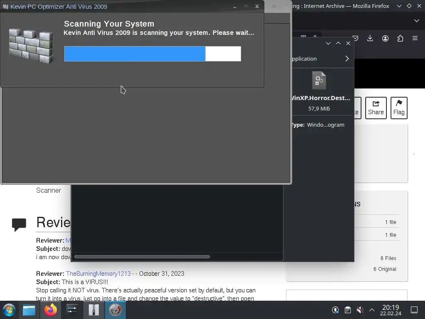Open Firefox downloads arrow icon
The width and height of the screenshot is (425, 319).
point(370,38)
